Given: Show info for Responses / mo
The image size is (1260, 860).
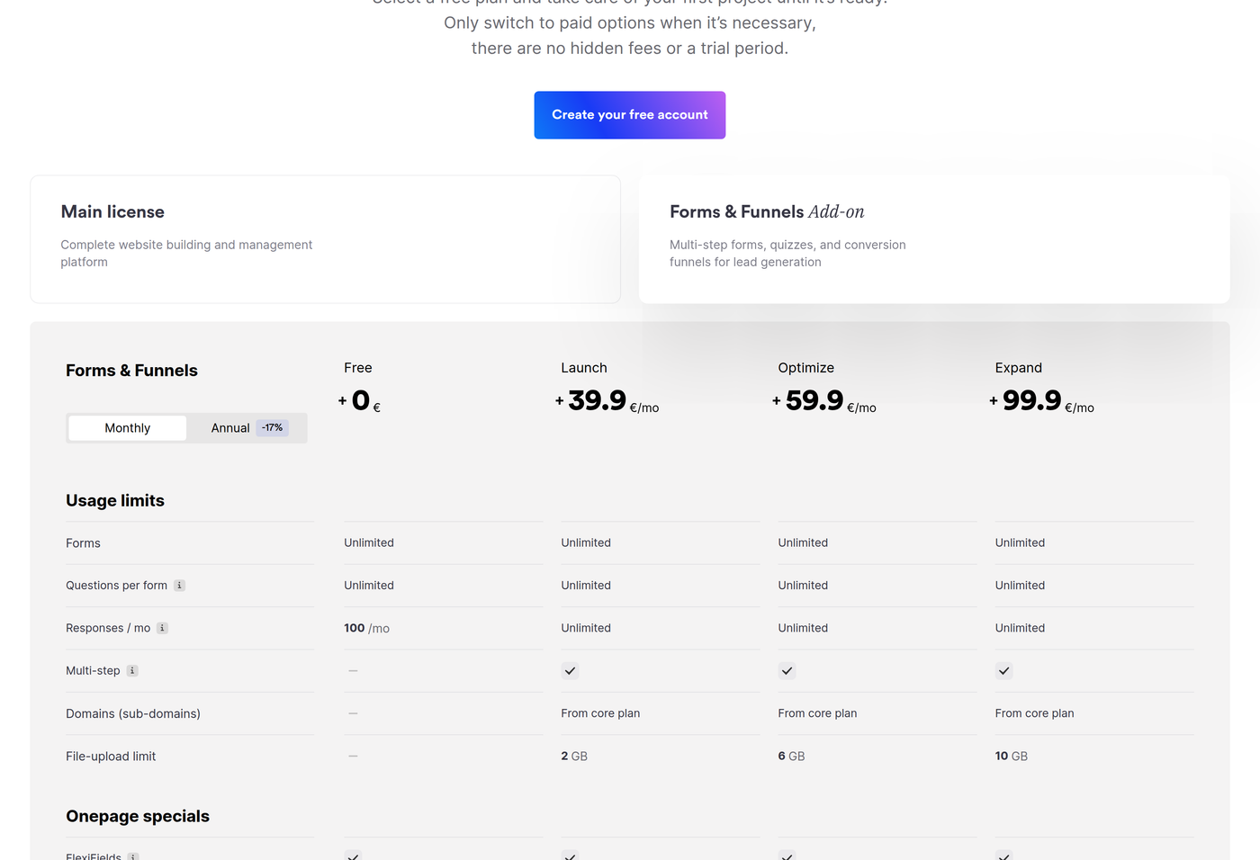Looking at the screenshot, I should click(162, 628).
